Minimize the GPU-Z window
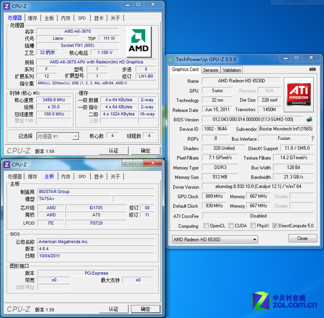324x318 pixels. tap(286, 58)
